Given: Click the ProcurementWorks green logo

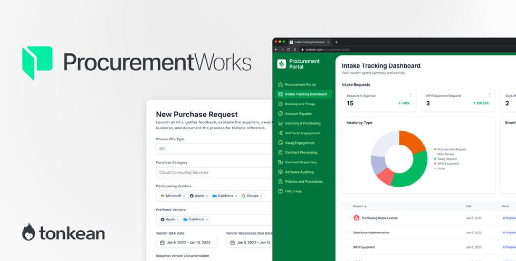Looking at the screenshot, I should (37, 63).
